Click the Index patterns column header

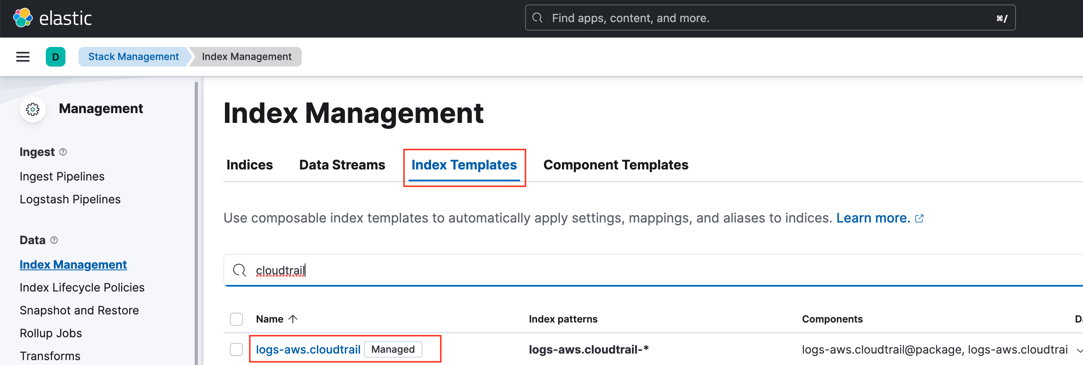563,319
